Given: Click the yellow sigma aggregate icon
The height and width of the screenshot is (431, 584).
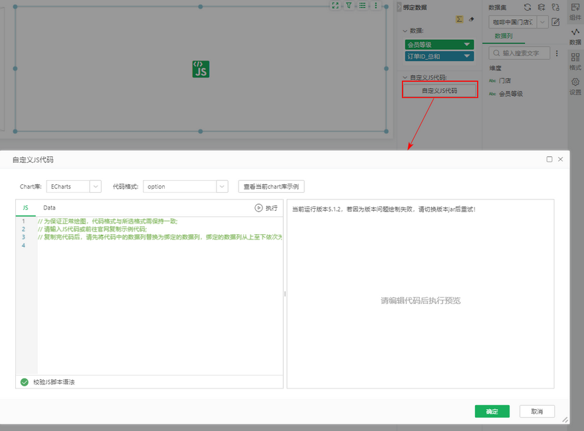Looking at the screenshot, I should coord(459,19).
